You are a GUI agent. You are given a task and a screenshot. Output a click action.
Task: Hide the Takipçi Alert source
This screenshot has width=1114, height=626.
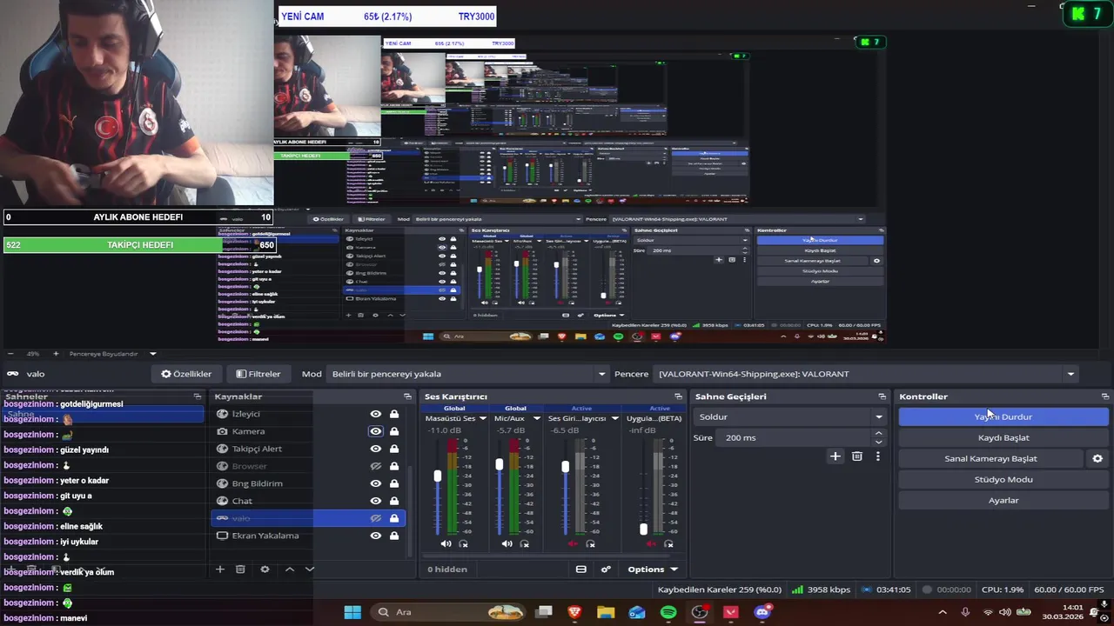(x=375, y=449)
